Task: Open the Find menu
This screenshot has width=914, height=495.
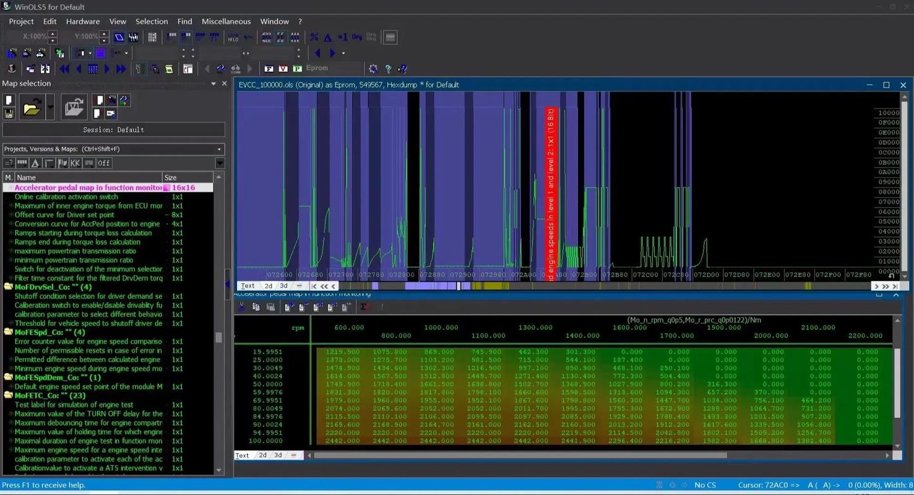Action: (185, 21)
